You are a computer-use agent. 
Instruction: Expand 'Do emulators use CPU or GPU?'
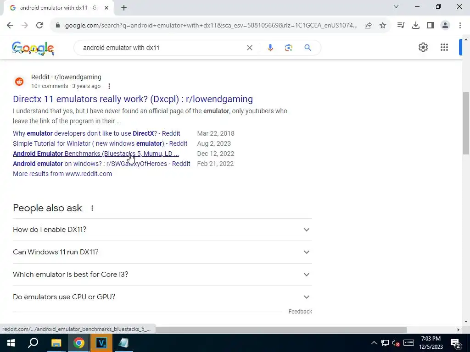(162, 297)
